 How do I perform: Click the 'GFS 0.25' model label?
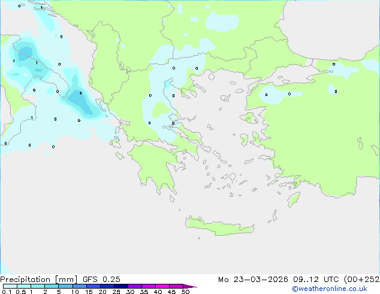[x=101, y=280]
